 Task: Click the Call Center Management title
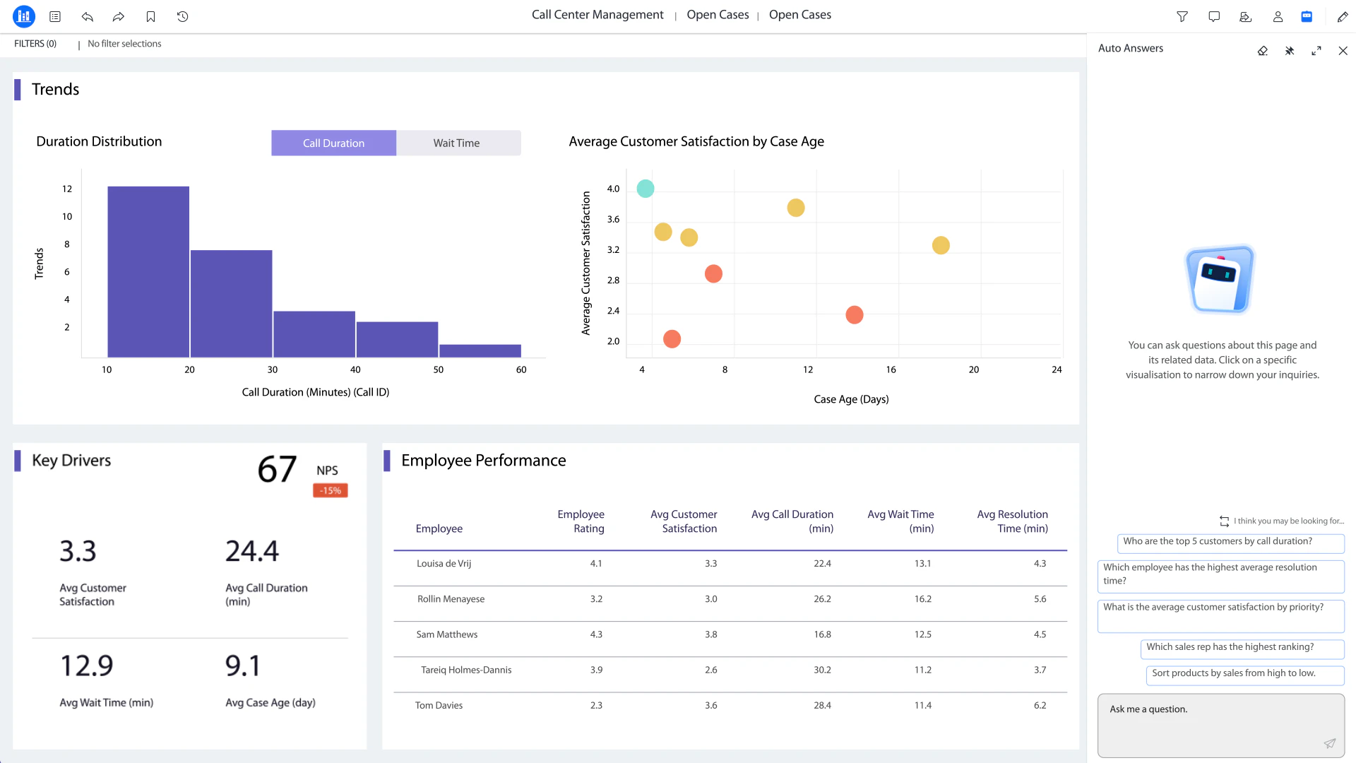click(597, 14)
